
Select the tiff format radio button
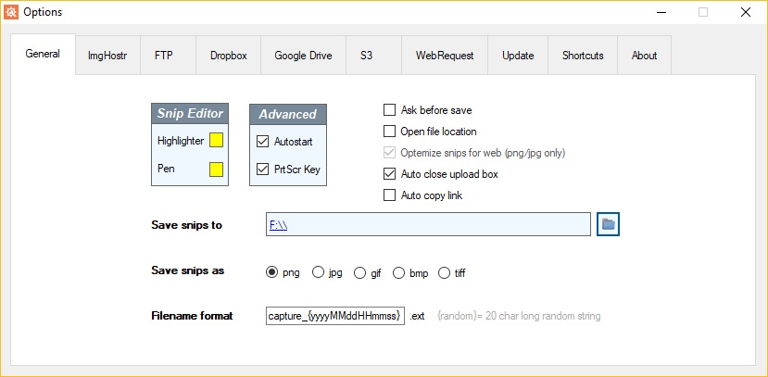[445, 272]
